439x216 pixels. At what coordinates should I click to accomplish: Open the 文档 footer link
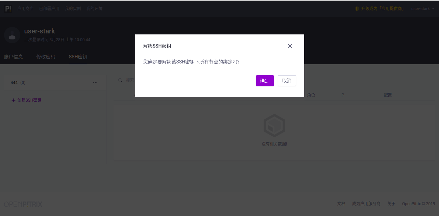pos(341,204)
